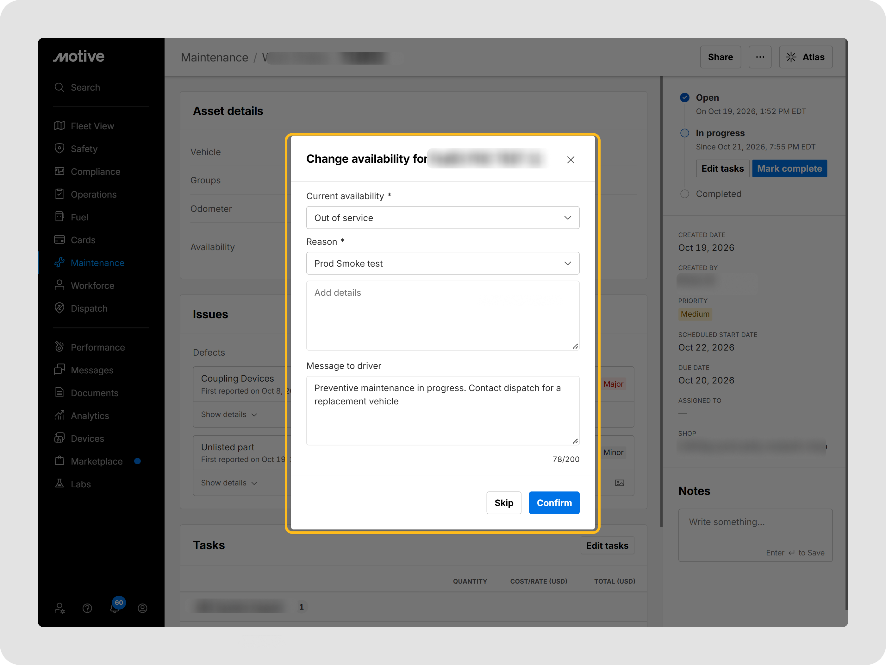Open help question mark icon

coord(87,609)
